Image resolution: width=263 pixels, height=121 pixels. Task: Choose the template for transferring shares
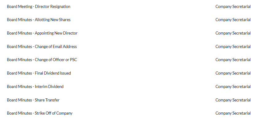coord(33,100)
